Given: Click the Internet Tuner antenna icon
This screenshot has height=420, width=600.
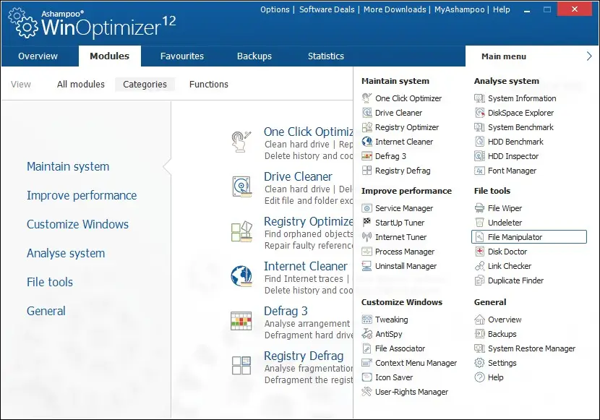Looking at the screenshot, I should coord(367,237).
